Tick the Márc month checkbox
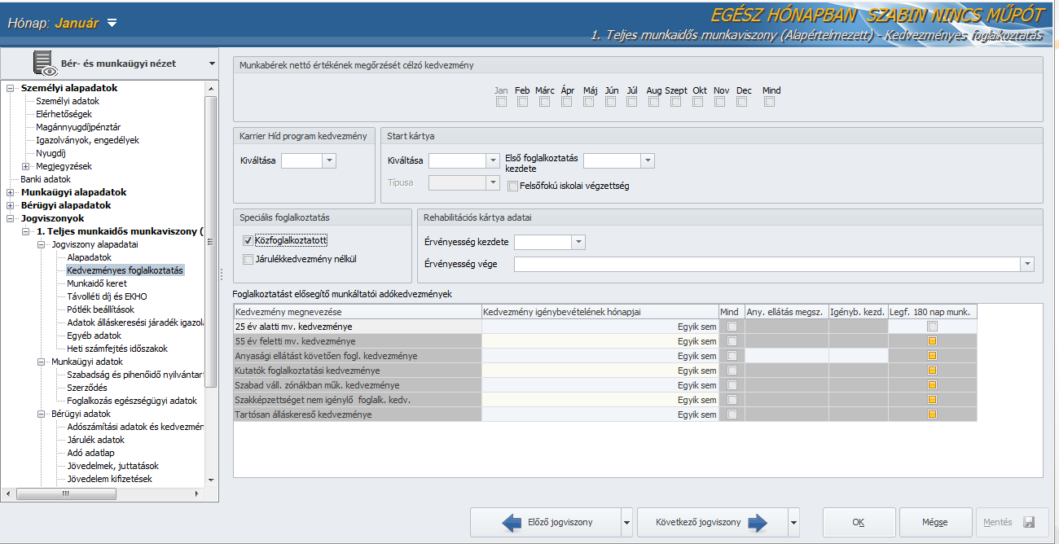The height and width of the screenshot is (544, 1059). [545, 102]
